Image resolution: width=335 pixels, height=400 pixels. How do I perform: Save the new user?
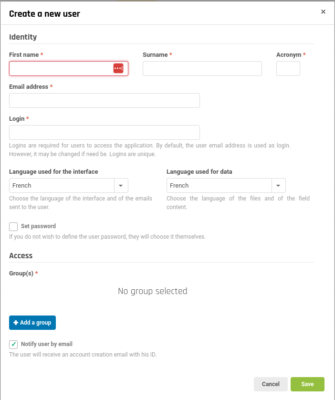click(307, 384)
